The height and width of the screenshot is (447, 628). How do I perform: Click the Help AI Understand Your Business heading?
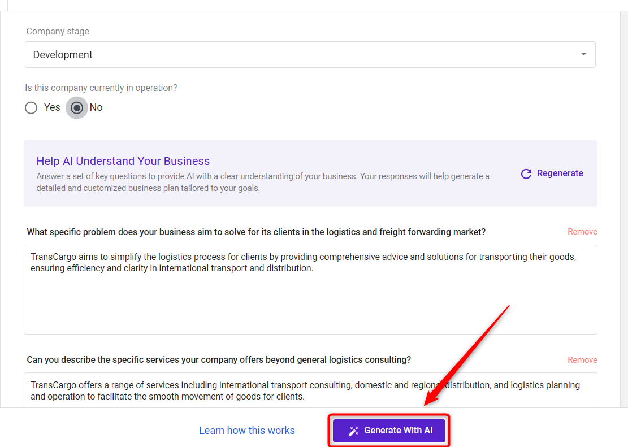click(123, 161)
